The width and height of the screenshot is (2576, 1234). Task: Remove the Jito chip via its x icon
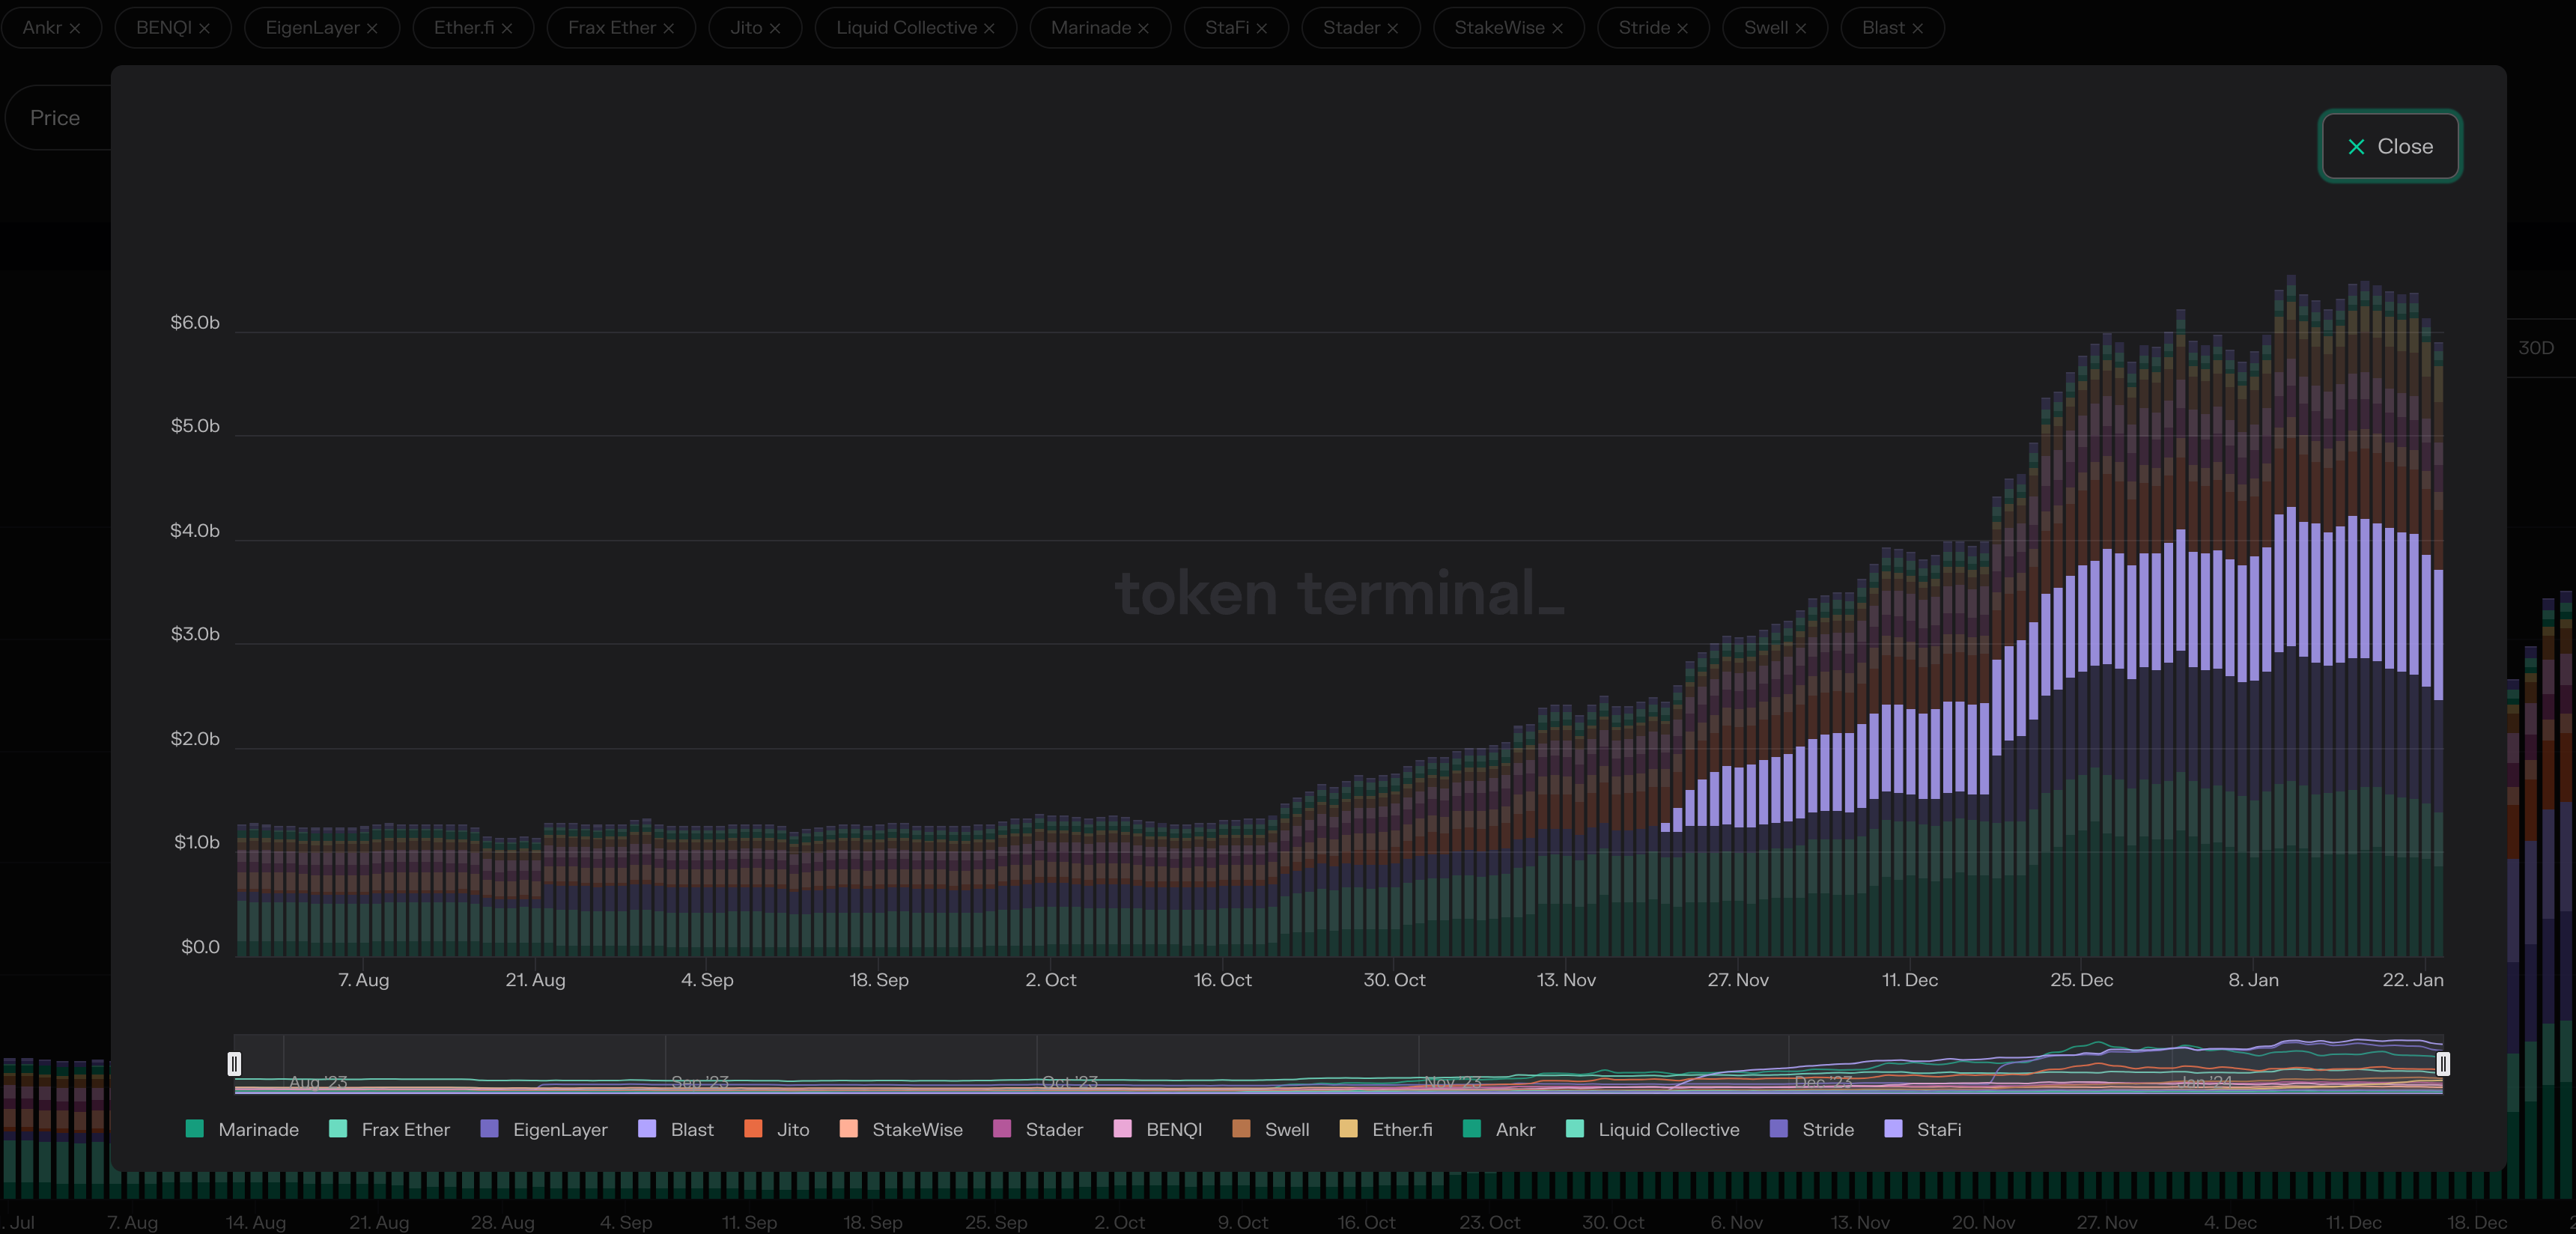pos(775,29)
